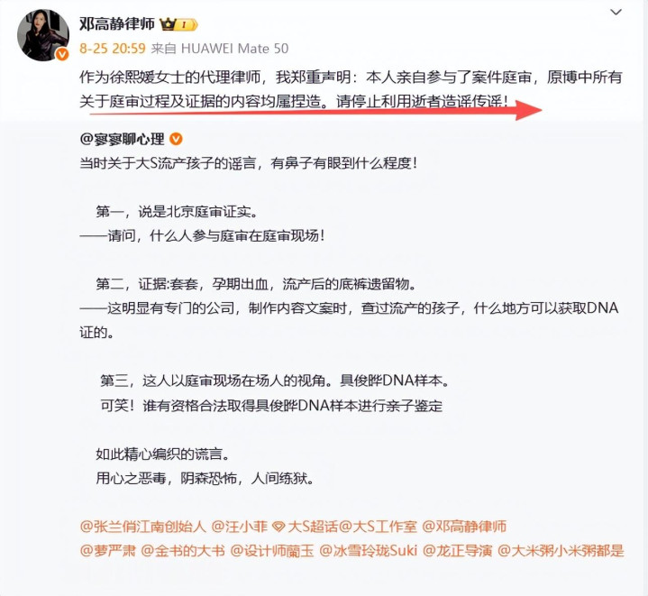
Task: Open the post options chevron menu
Action: coord(616,13)
